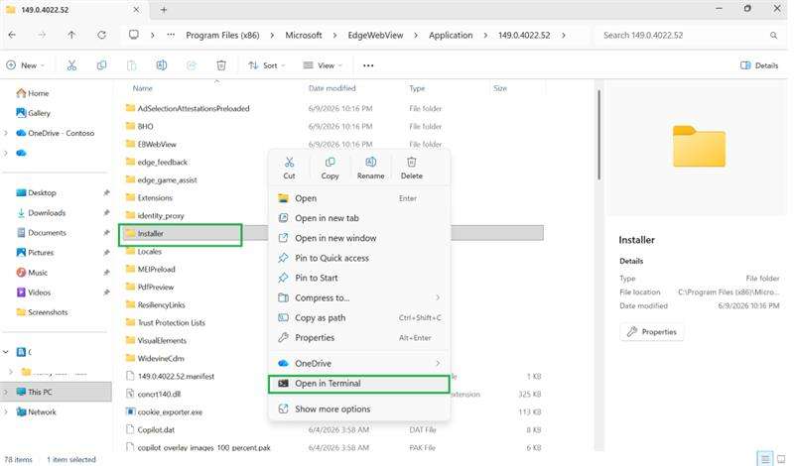794x466 pixels.
Task: Open the View dropdown menu
Action: [323, 65]
